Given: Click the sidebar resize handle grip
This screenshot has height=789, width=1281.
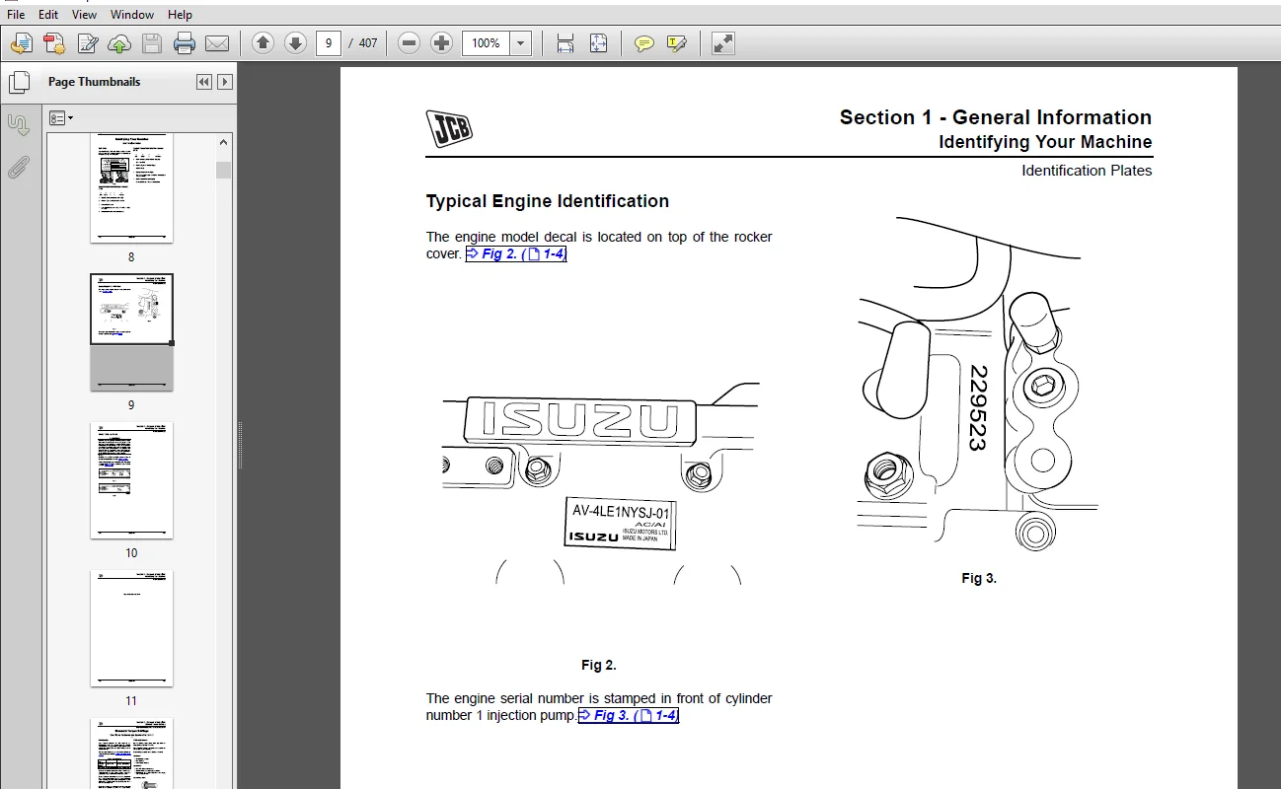Looking at the screenshot, I should [239, 446].
